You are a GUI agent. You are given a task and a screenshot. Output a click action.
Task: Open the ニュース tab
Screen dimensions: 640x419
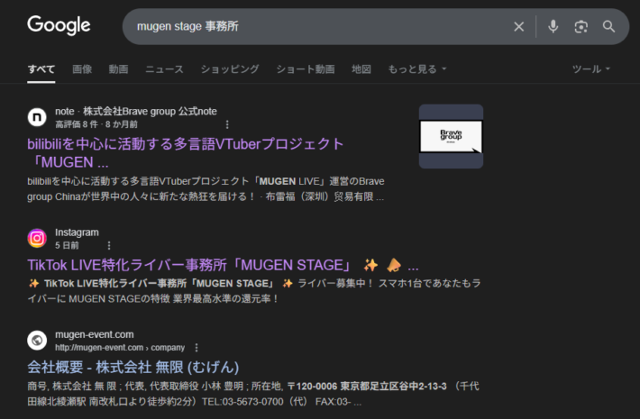164,69
